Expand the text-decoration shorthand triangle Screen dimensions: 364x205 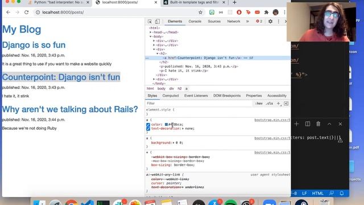pos(183,129)
